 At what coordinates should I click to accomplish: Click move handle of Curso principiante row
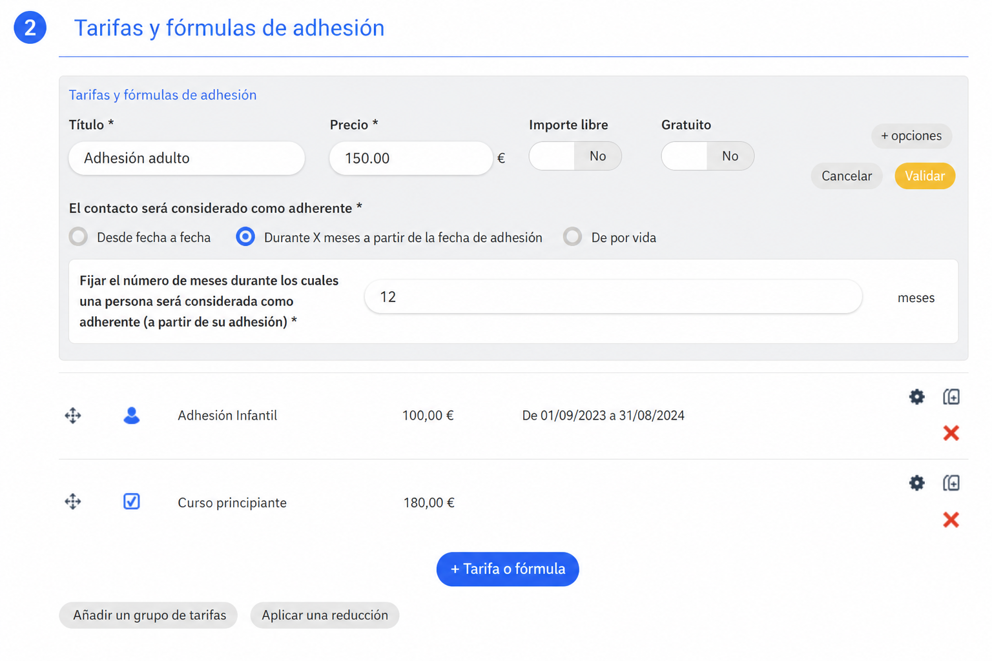(73, 502)
